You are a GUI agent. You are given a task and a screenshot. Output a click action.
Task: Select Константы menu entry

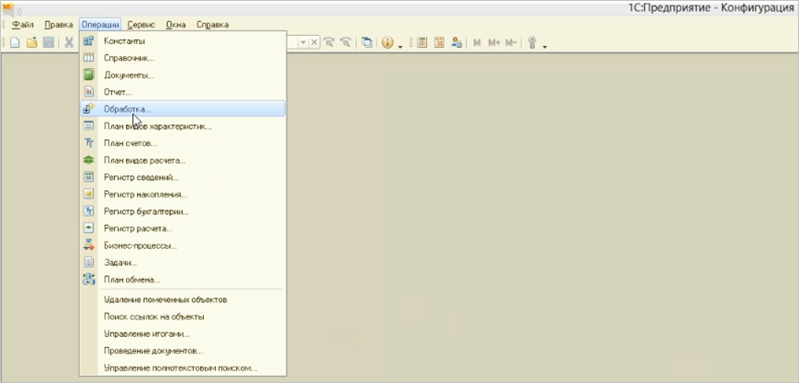point(183,40)
